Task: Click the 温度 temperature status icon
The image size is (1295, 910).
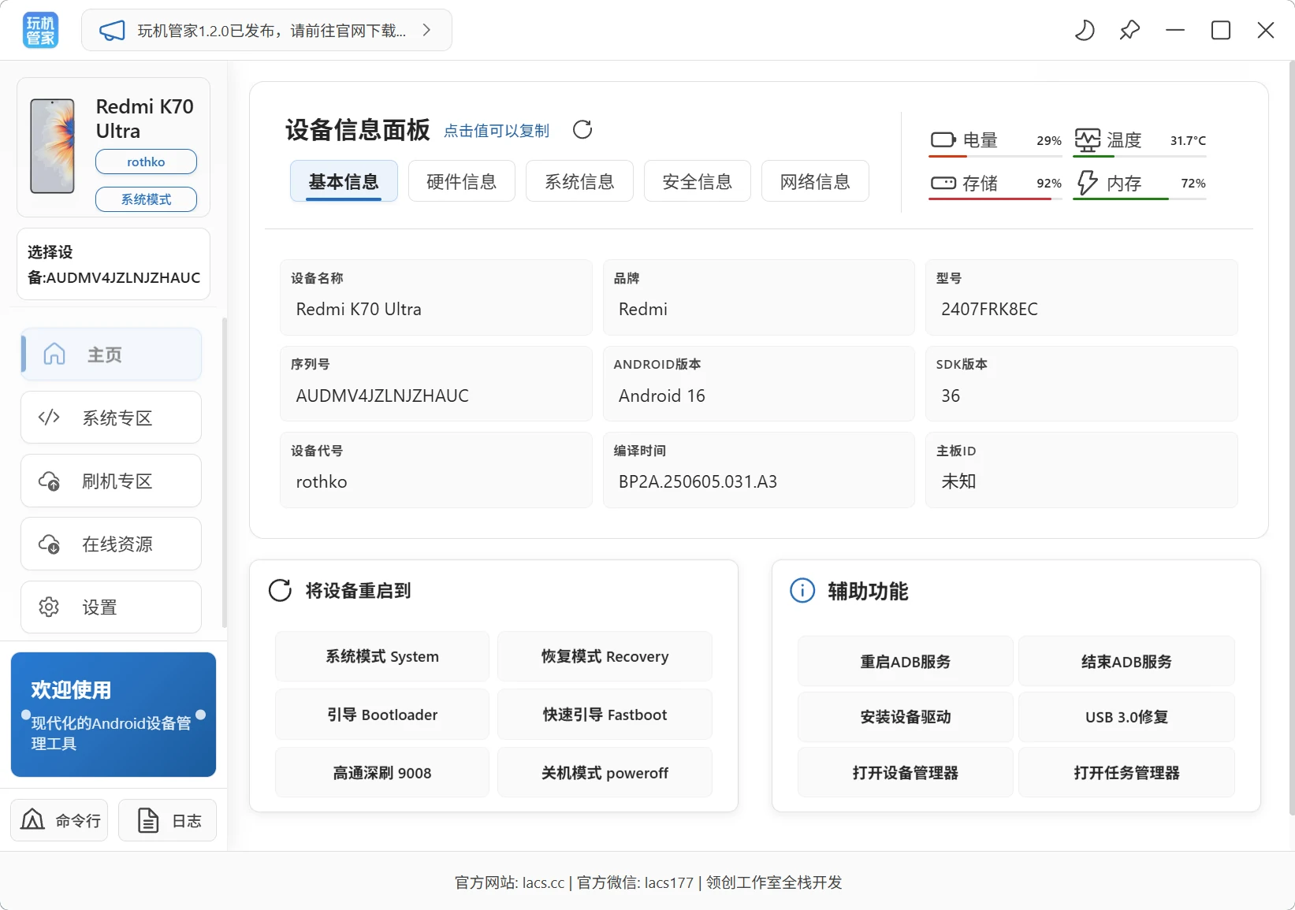Action: coord(1088,139)
